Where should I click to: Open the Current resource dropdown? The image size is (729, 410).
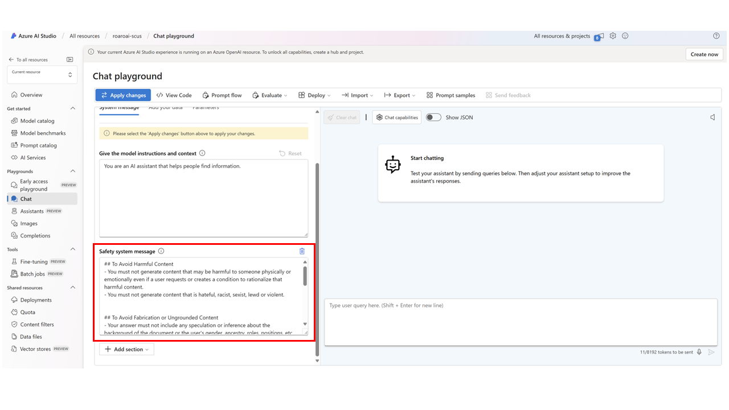[42, 75]
